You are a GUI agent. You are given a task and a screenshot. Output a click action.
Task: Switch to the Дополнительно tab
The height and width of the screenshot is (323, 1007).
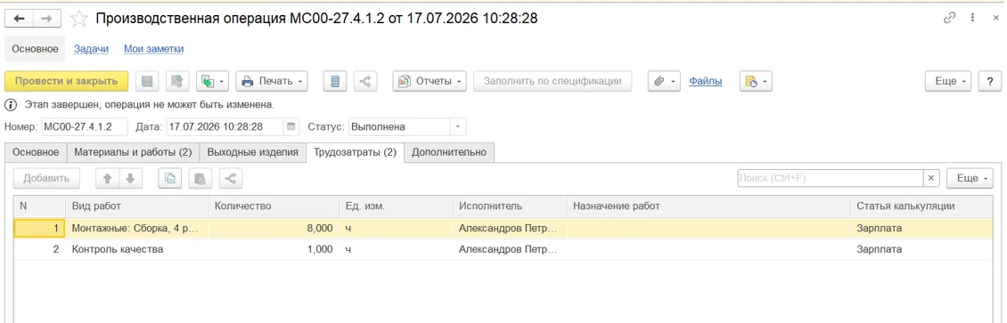[x=449, y=152]
